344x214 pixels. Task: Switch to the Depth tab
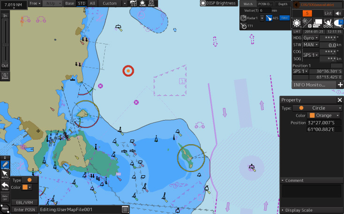tap(283, 4)
